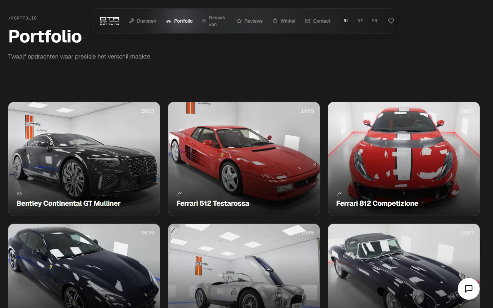493x308 pixels.
Task: Click the 1989 year label
Action: [307, 111]
